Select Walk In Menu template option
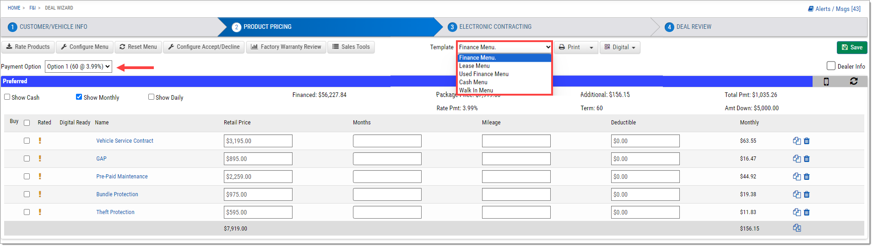This screenshot has height=247, width=873. (x=504, y=90)
